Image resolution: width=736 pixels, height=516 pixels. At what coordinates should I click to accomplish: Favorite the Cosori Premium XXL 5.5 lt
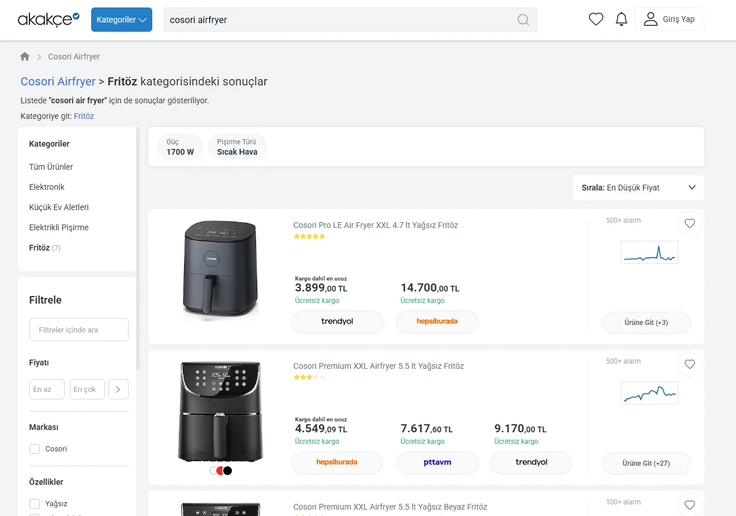(x=689, y=364)
